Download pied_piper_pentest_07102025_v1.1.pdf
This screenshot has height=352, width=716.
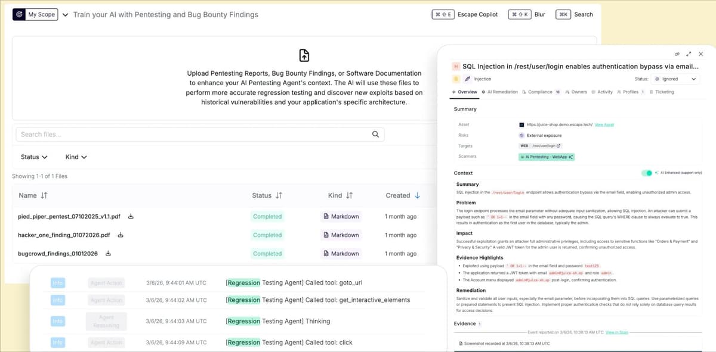tap(131, 216)
